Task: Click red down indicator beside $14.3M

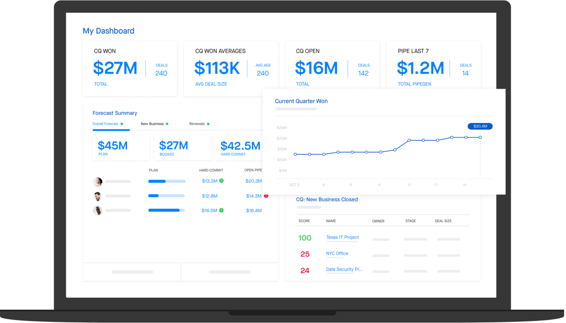Action: tap(266, 196)
